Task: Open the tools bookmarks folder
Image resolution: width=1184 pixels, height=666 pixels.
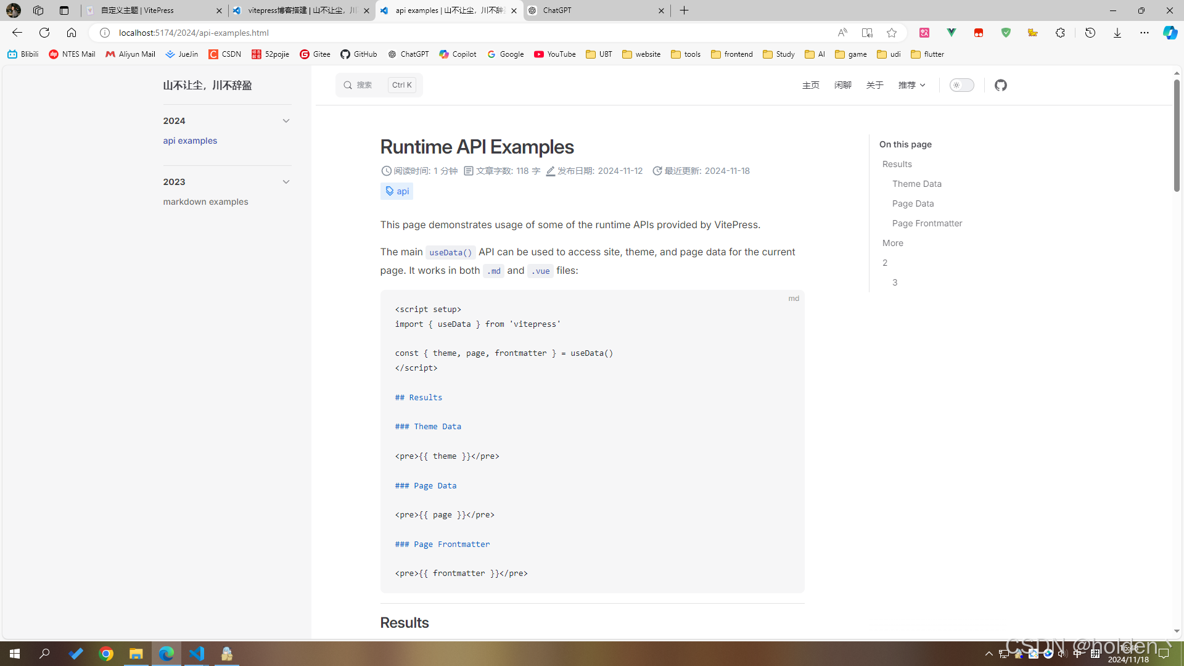Action: click(x=686, y=54)
